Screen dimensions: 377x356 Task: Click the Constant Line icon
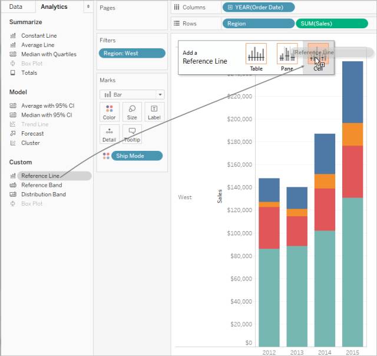13,36
